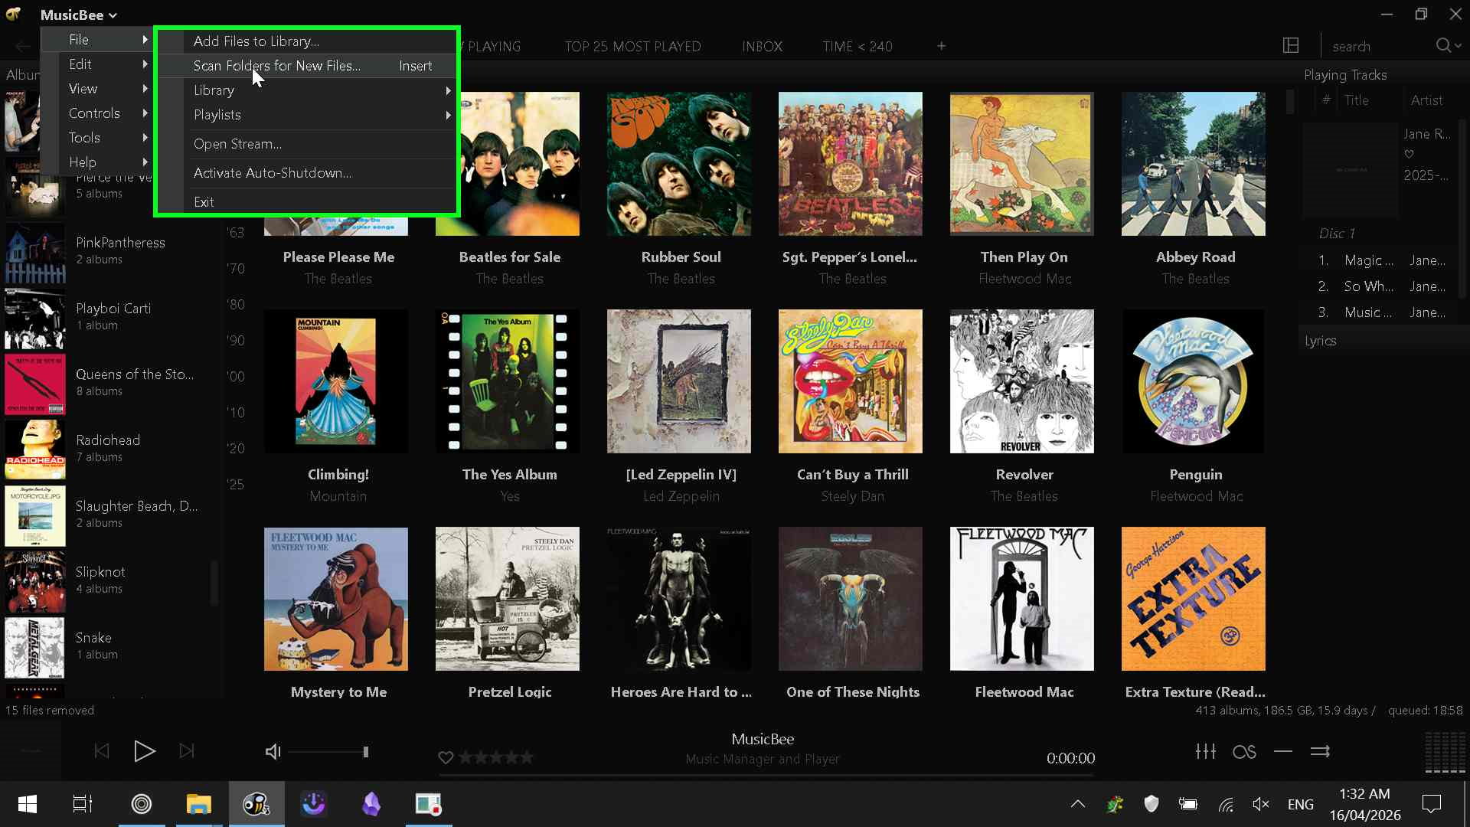Skip to the next track
Image resolution: width=1470 pixels, height=827 pixels.
187,751
